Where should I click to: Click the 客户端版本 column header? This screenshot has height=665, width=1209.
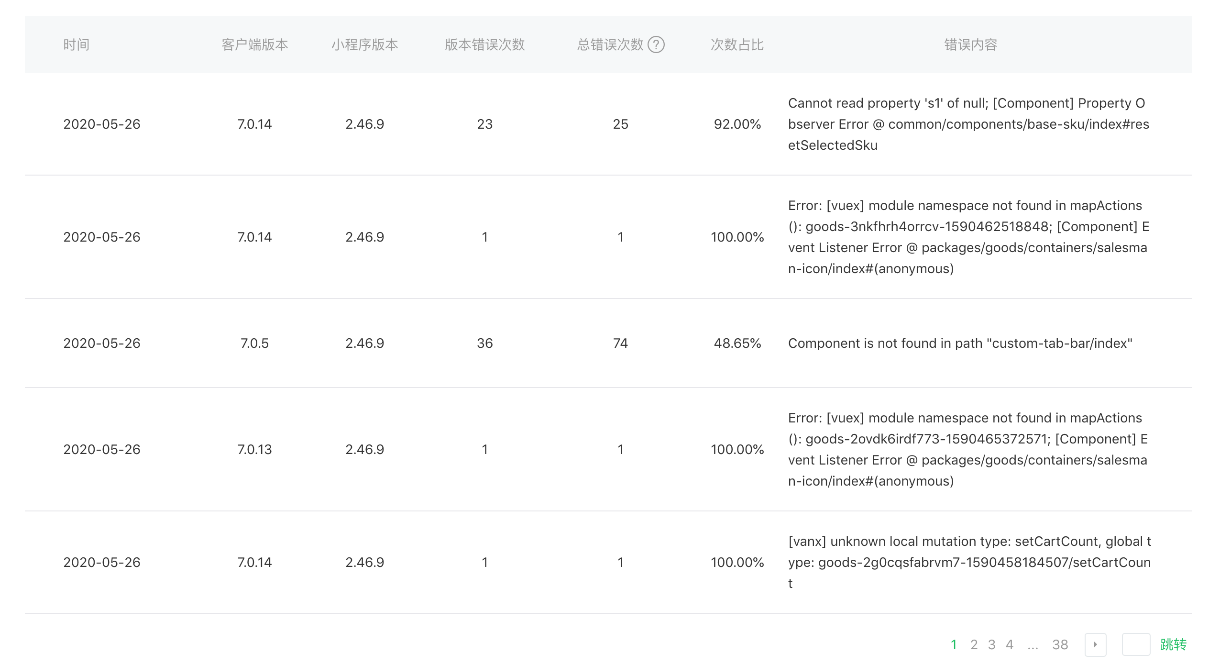click(x=254, y=44)
